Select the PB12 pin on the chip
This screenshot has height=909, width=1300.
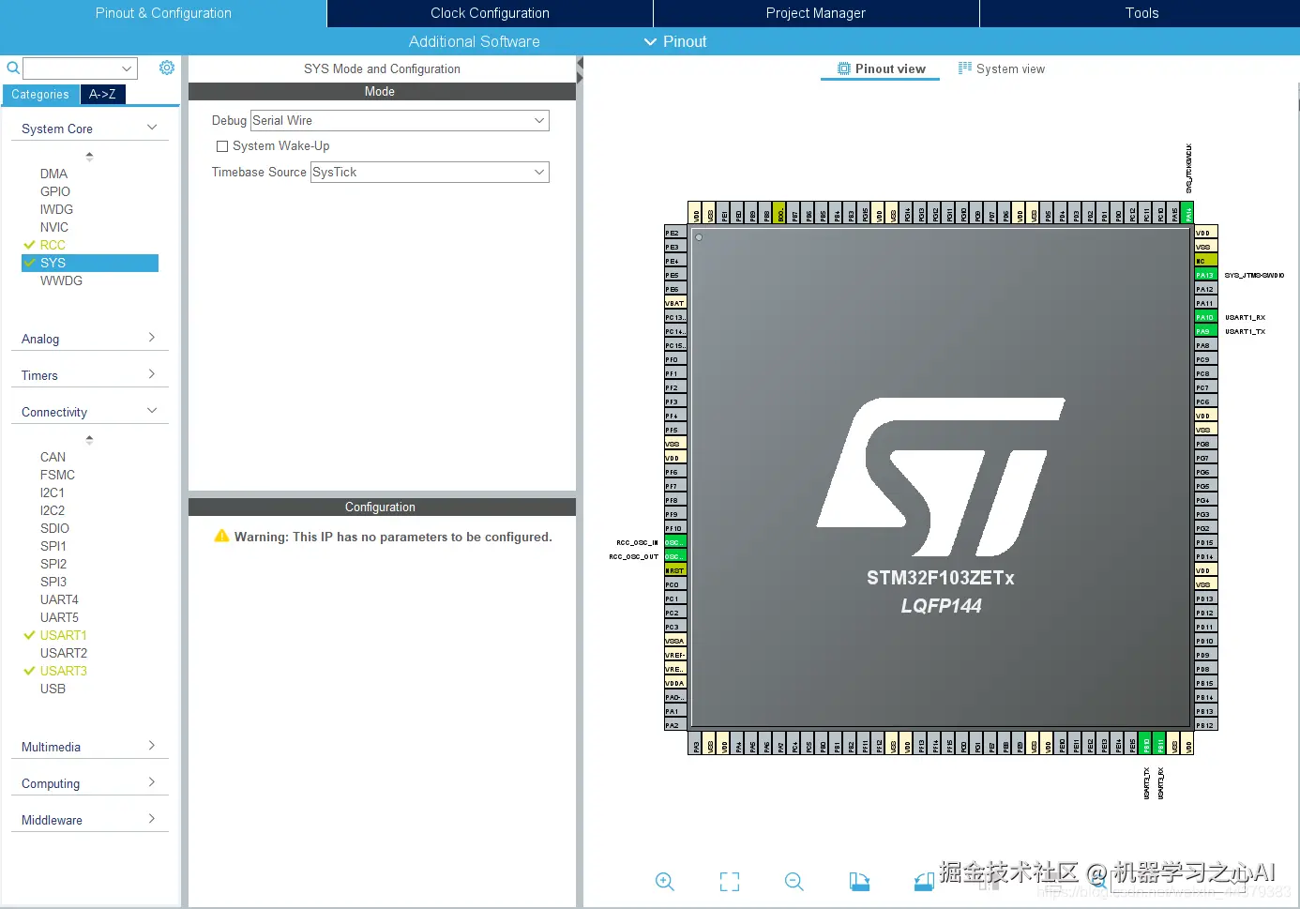[x=1205, y=725]
